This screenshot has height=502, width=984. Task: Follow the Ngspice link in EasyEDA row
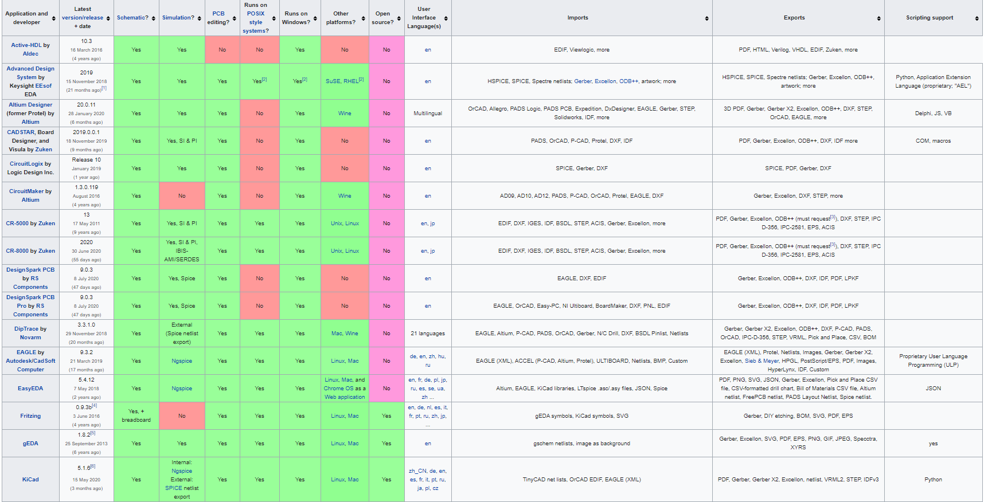pos(182,389)
